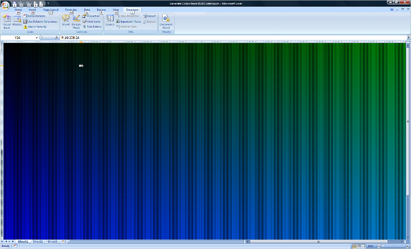Click Expansion Packs in XML group
Screen dimensions: 411x249
[x=128, y=22]
